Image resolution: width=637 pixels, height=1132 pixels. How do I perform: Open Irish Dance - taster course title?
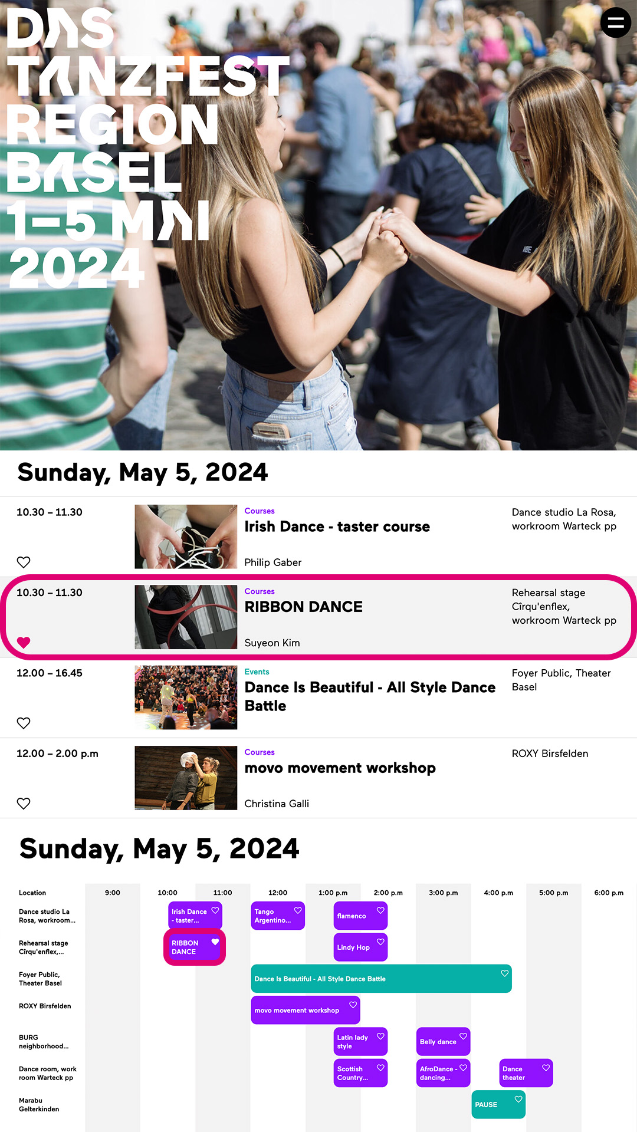click(x=337, y=526)
